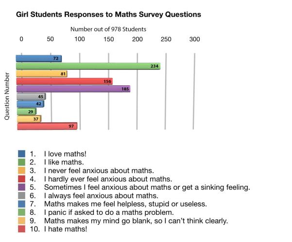Click the blue bar labeled 72
The width and height of the screenshot is (292, 242).
[x=39, y=59]
